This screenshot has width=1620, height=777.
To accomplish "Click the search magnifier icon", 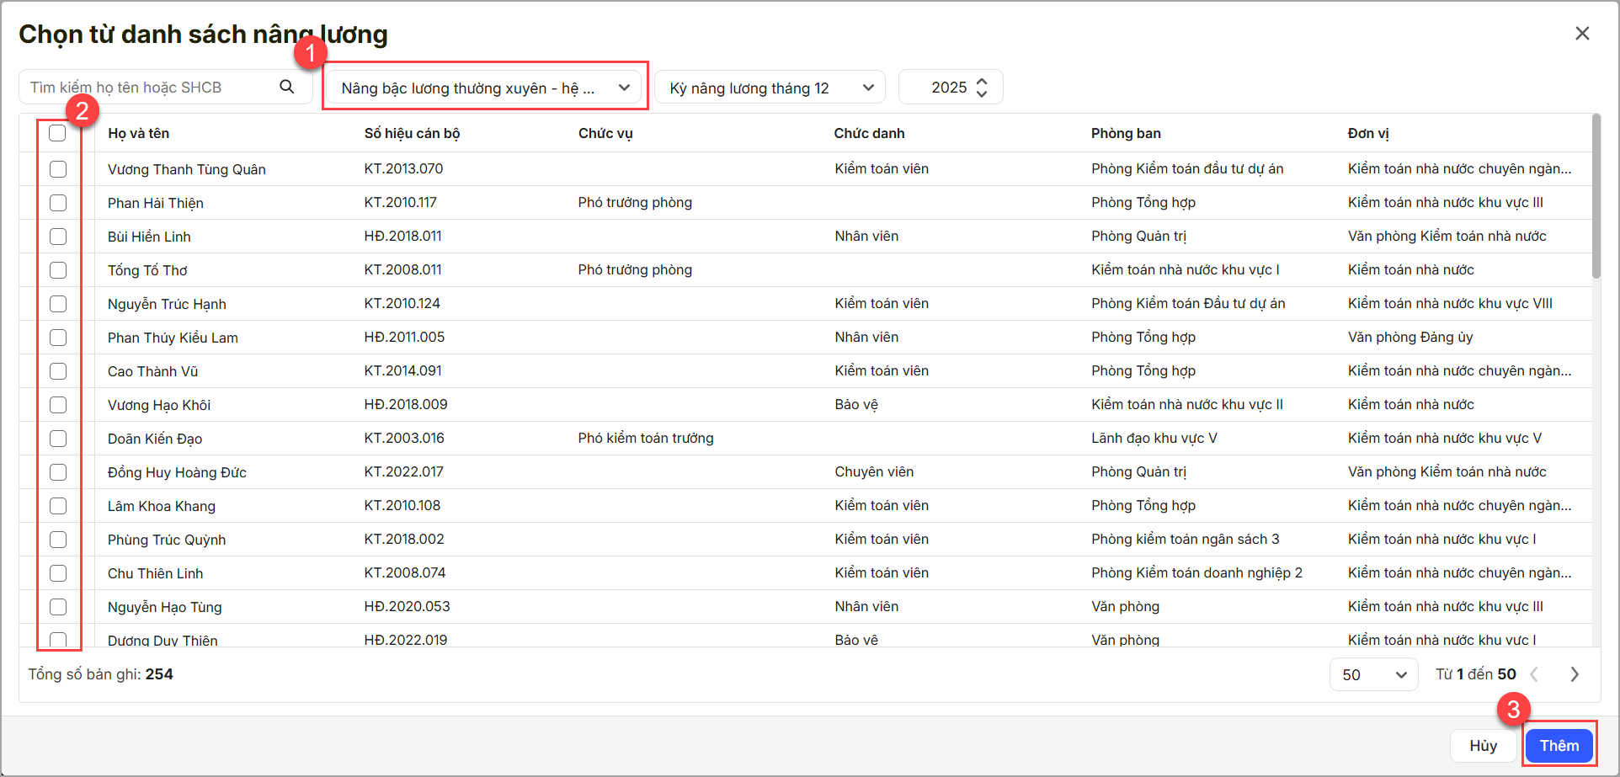I will (287, 87).
